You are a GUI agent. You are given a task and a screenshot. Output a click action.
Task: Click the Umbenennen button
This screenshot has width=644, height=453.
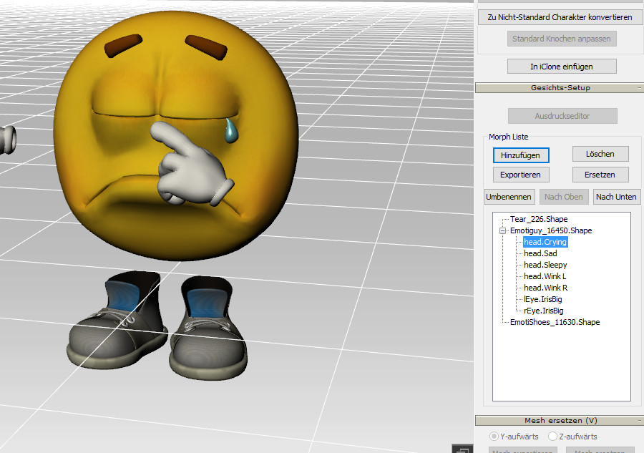tap(509, 197)
